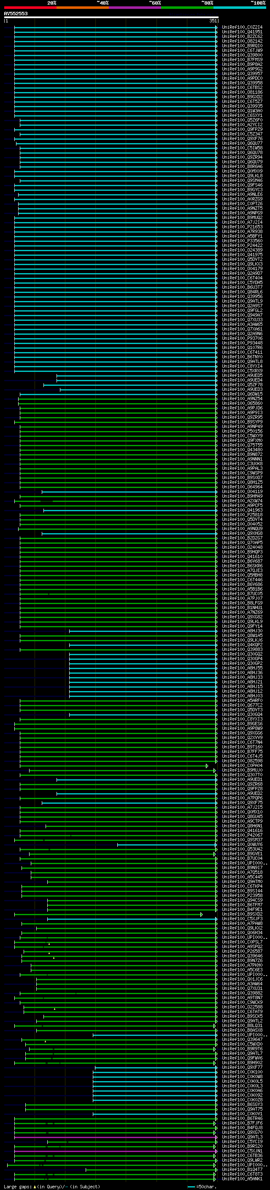
Task: Select the UniRef100_Q30GQ2 label
Action: (242, 654)
